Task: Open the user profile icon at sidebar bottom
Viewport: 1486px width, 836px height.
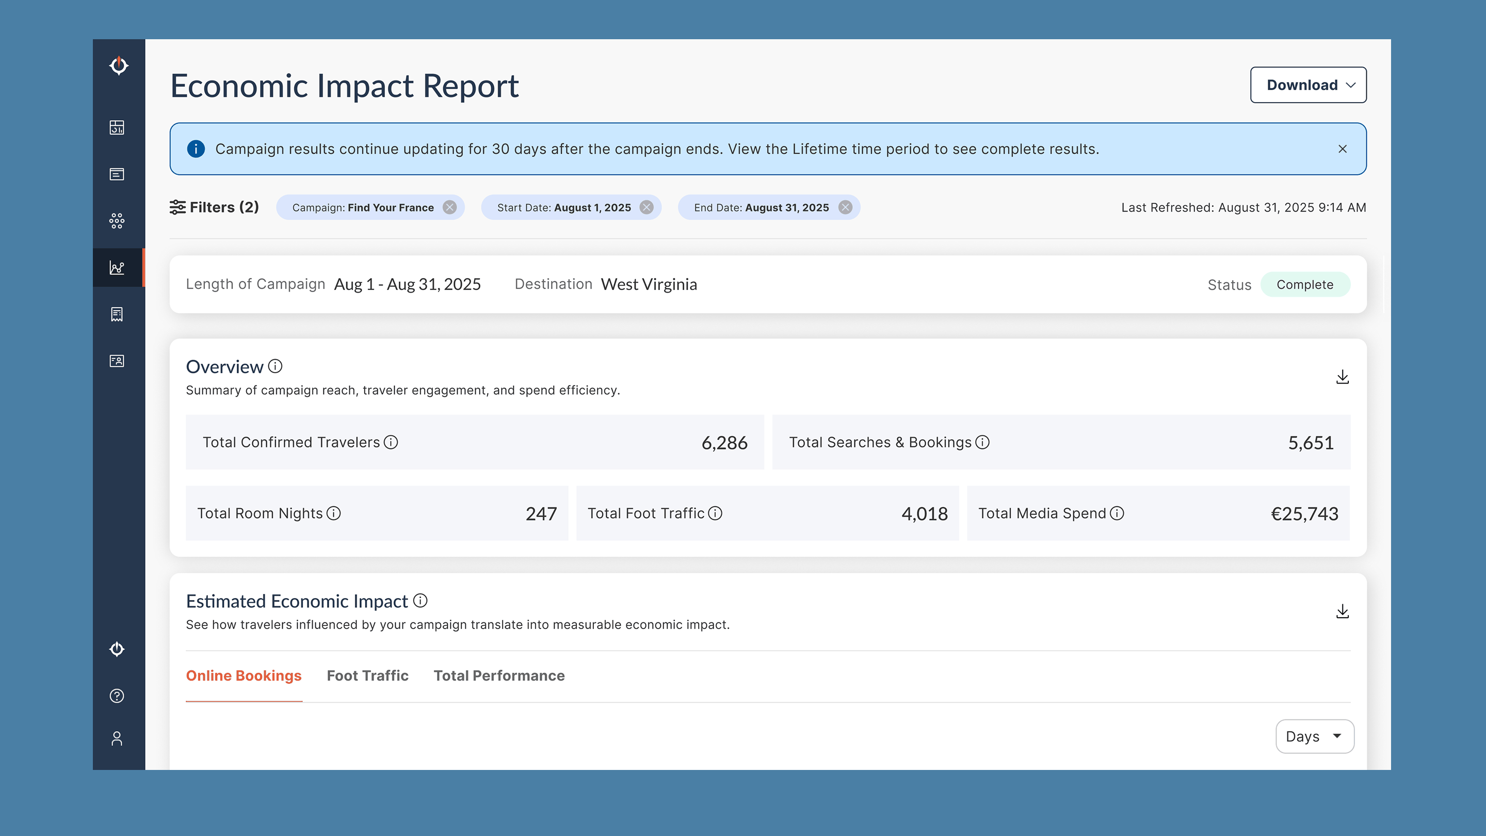Action: pyautogui.click(x=118, y=738)
